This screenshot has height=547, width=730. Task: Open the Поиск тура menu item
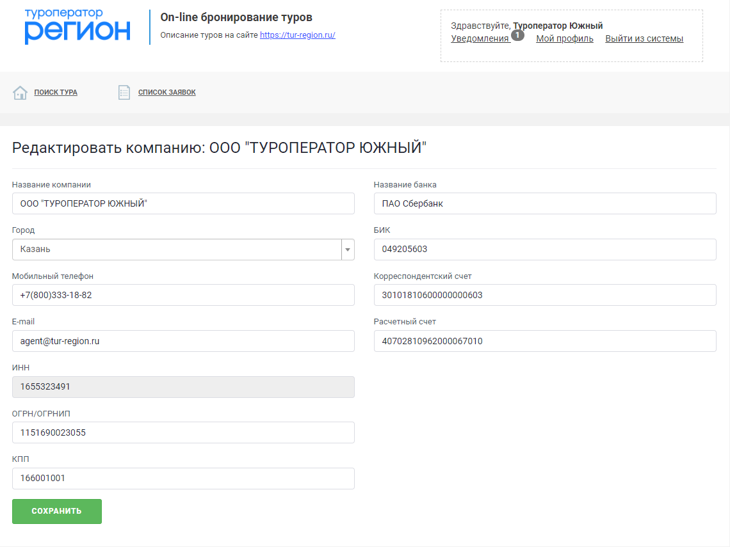click(x=56, y=93)
